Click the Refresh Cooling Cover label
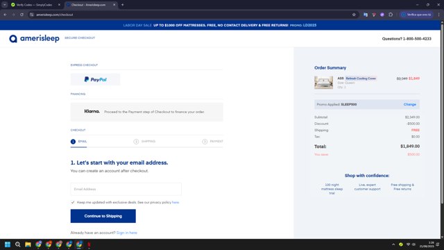Viewport: 444px width, 250px height. pyautogui.click(x=361, y=78)
